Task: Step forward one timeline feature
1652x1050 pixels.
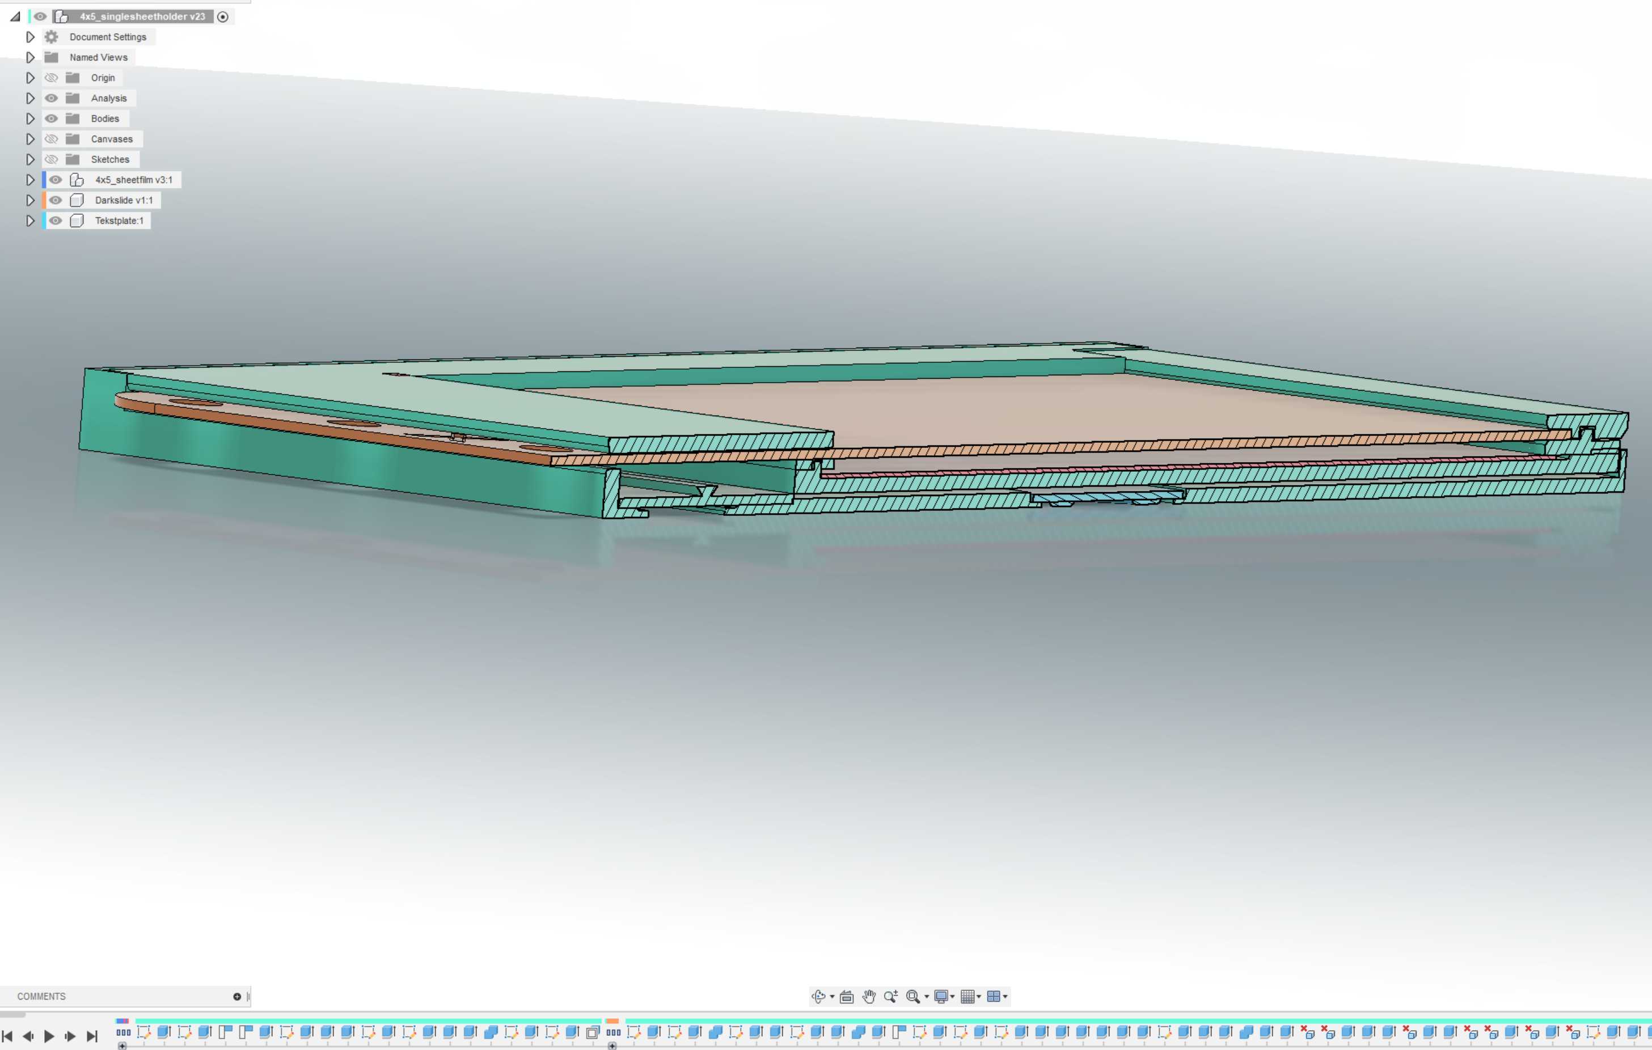Action: pos(70,1036)
